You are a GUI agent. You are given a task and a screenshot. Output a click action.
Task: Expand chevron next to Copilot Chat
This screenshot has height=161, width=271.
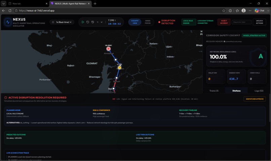268,10
